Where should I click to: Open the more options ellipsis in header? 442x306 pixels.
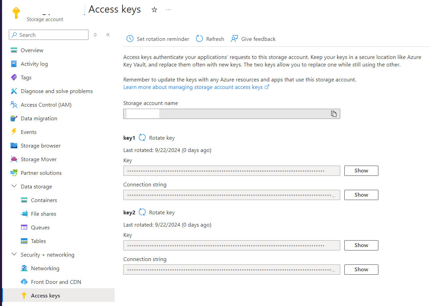[168, 10]
